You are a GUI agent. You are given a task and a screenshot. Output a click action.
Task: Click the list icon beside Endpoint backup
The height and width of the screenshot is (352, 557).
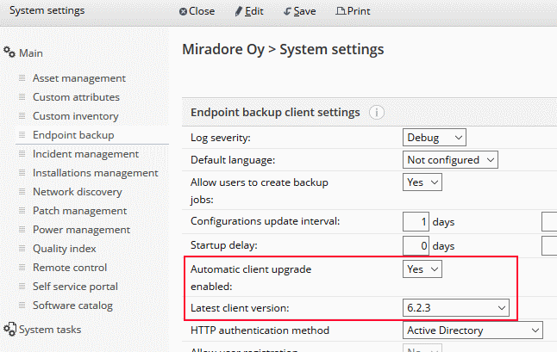tap(22, 135)
